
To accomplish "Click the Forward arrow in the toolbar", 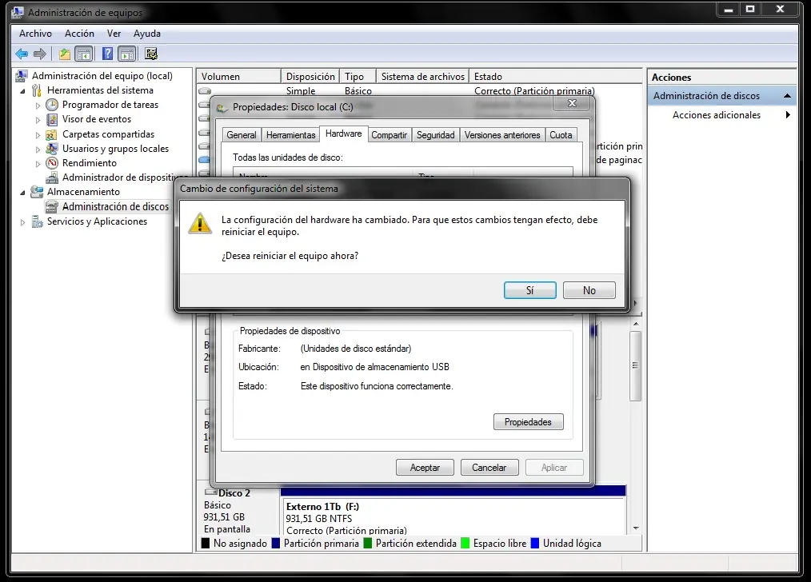I will (40, 54).
